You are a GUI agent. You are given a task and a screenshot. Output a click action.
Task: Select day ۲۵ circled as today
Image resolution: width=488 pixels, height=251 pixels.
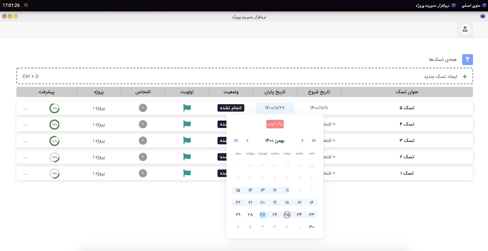point(287,215)
